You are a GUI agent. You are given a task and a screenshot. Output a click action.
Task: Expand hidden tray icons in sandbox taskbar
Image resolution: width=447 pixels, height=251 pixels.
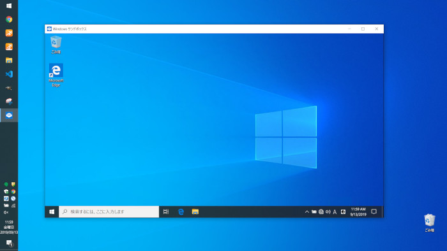(x=307, y=212)
